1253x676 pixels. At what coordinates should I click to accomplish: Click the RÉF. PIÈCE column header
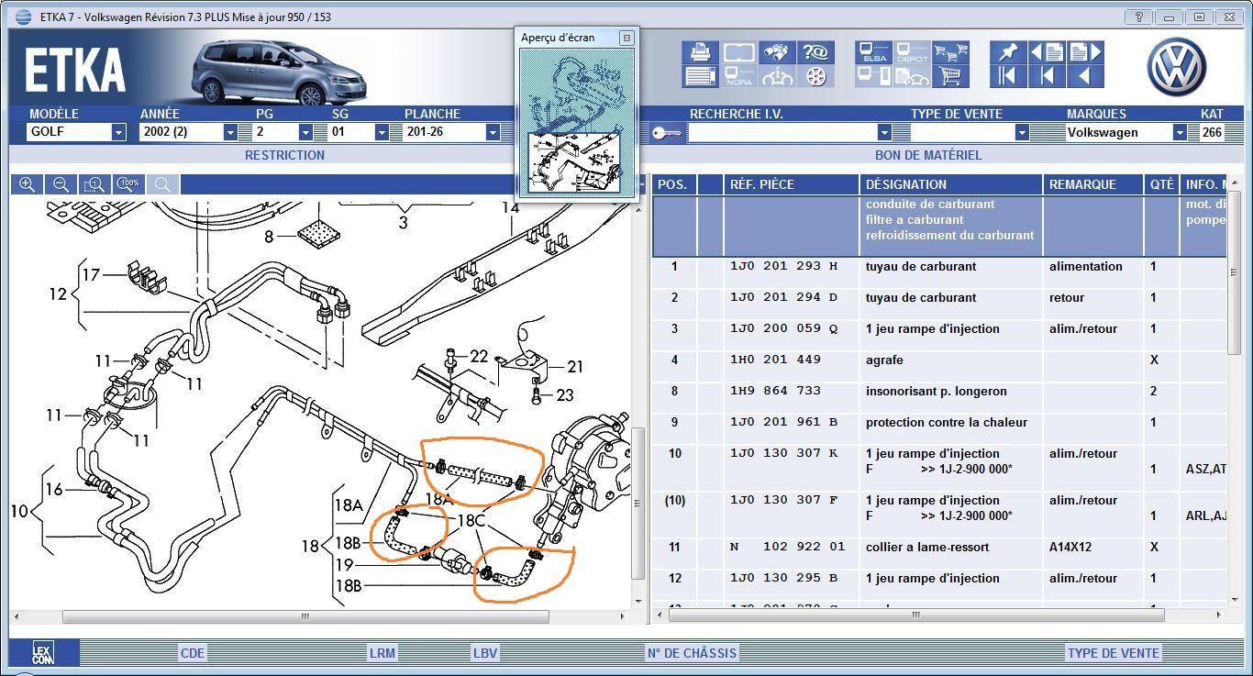(791, 184)
